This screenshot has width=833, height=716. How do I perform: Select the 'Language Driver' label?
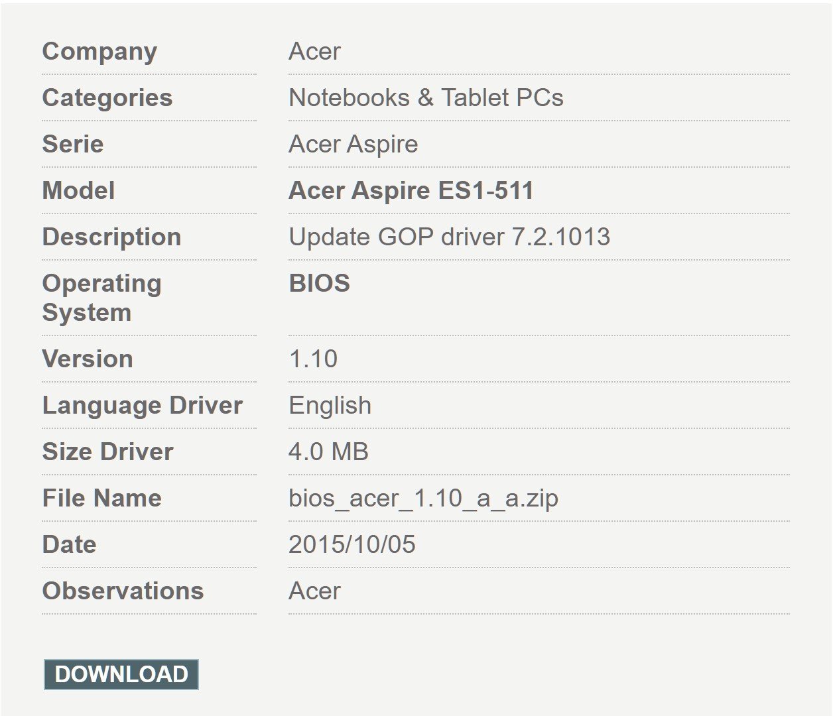143,405
